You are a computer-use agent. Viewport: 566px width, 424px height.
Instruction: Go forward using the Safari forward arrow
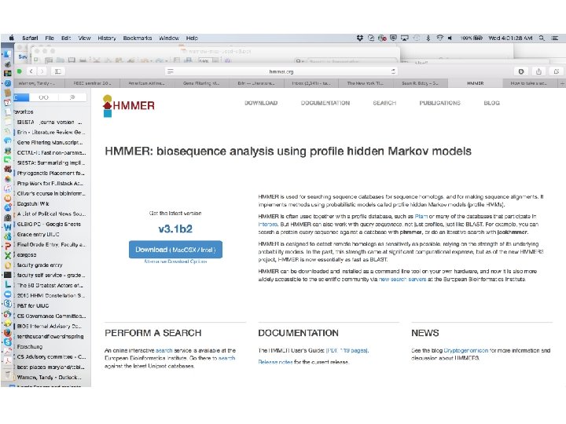tap(42, 71)
